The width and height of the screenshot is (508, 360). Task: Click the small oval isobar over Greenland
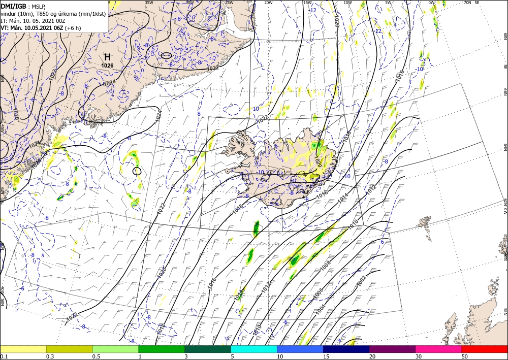tap(166, 55)
